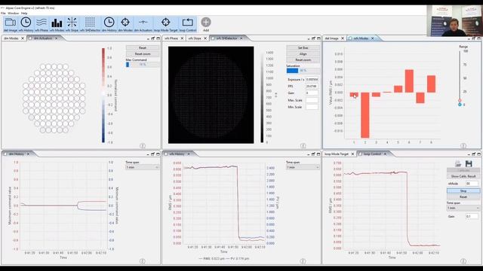The width and height of the screenshot is (483, 271).
Task: Open wfs History Time span dropdown
Action: pyautogui.click(x=303, y=167)
